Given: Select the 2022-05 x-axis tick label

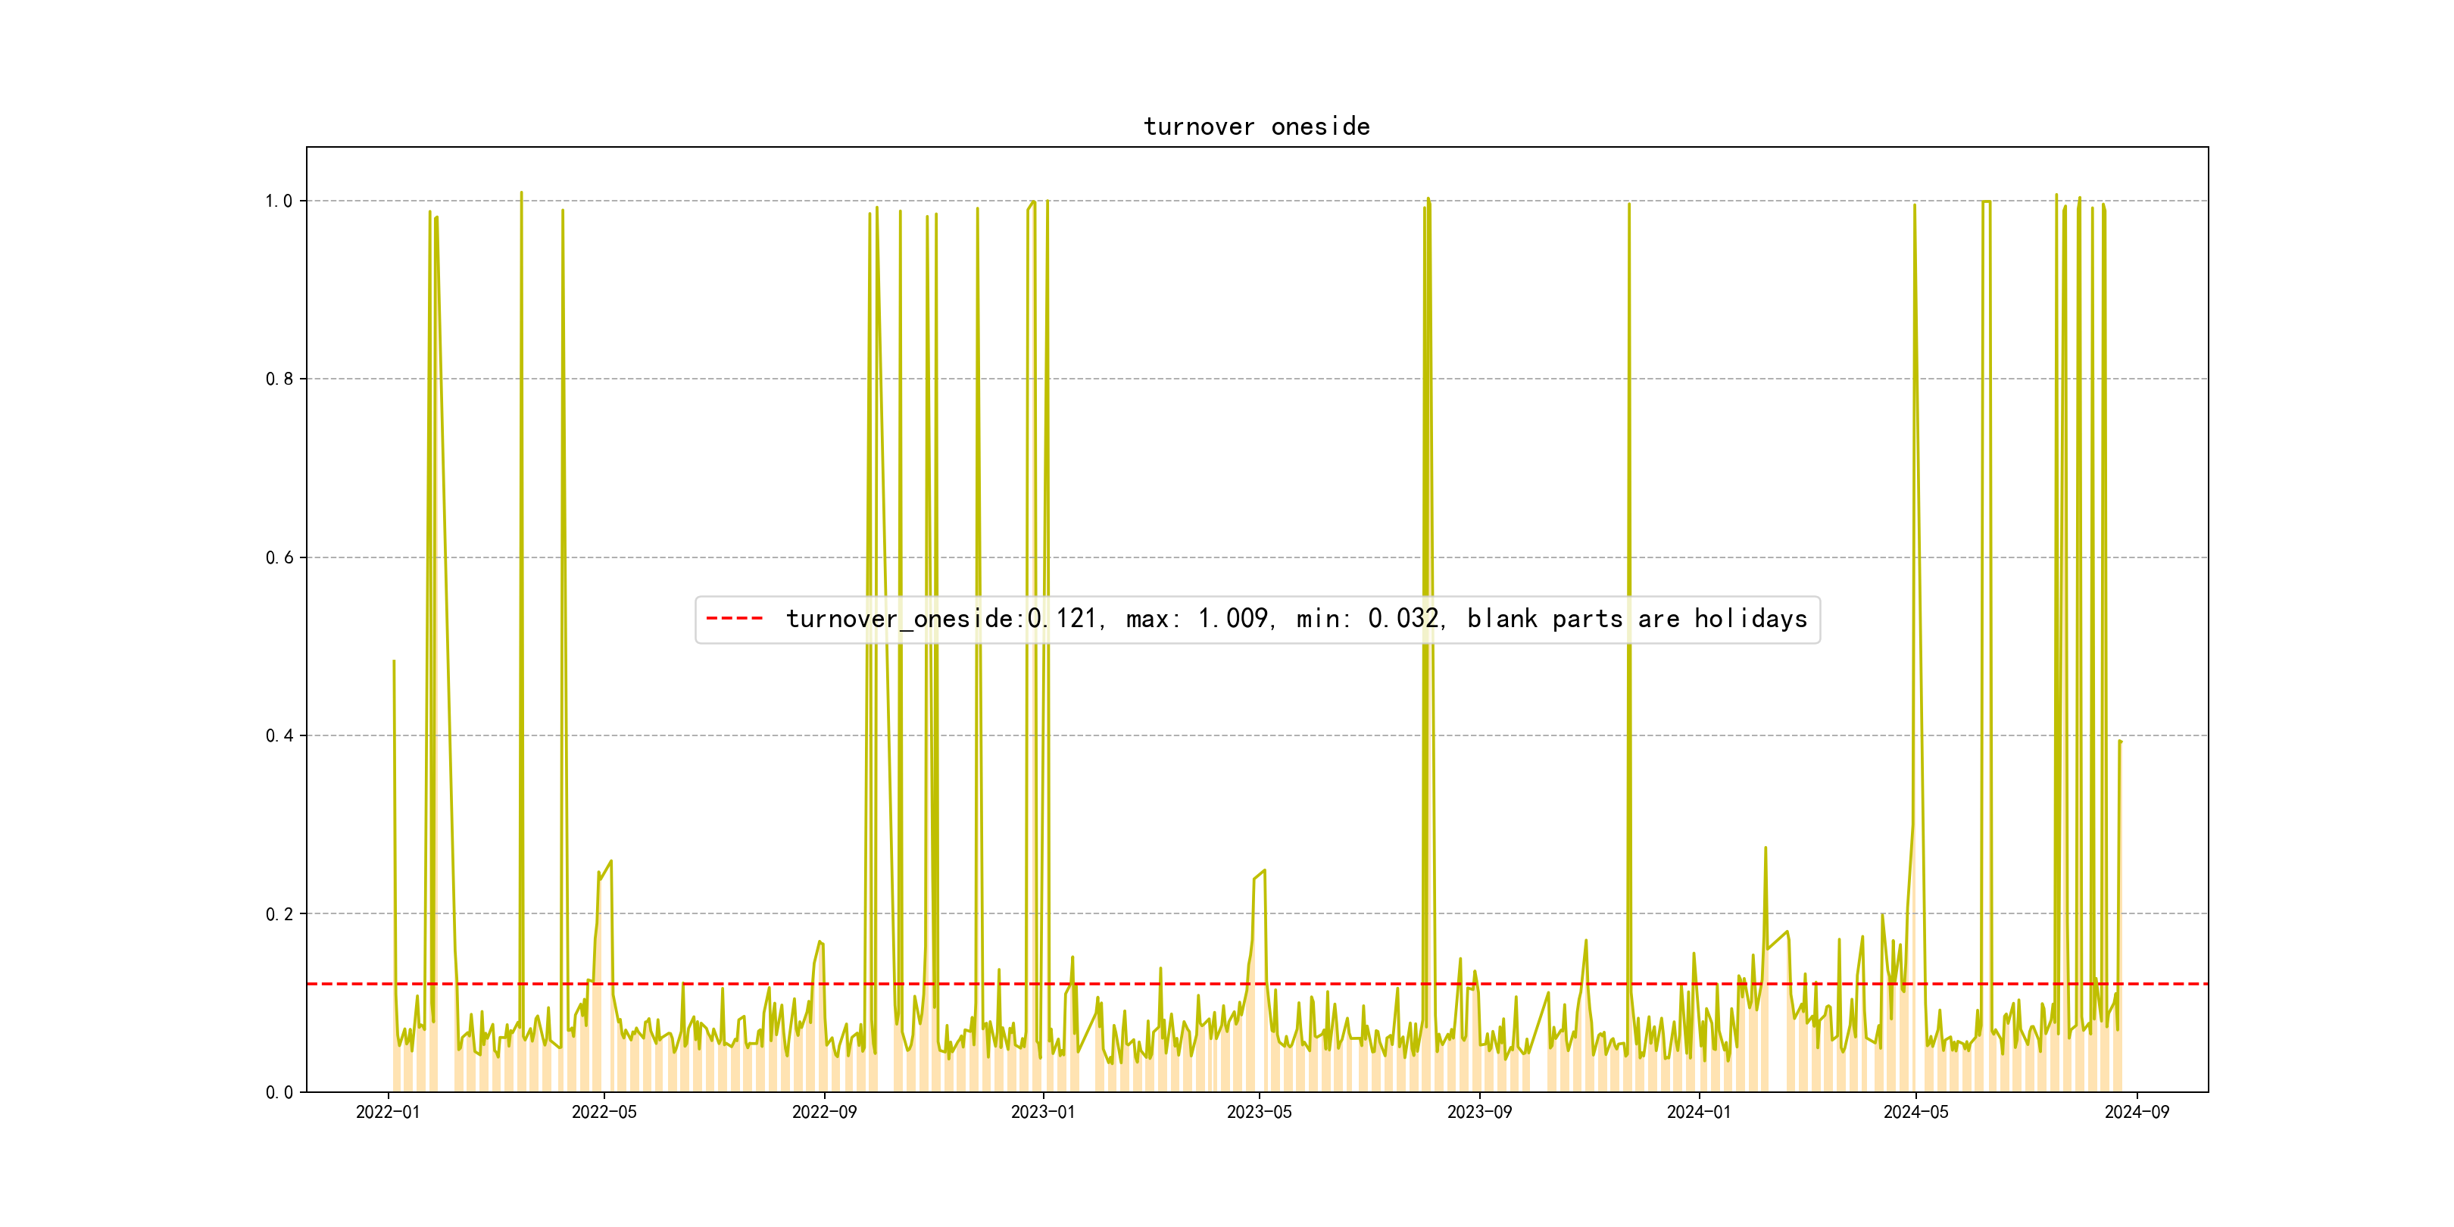Looking at the screenshot, I should tap(604, 1112).
